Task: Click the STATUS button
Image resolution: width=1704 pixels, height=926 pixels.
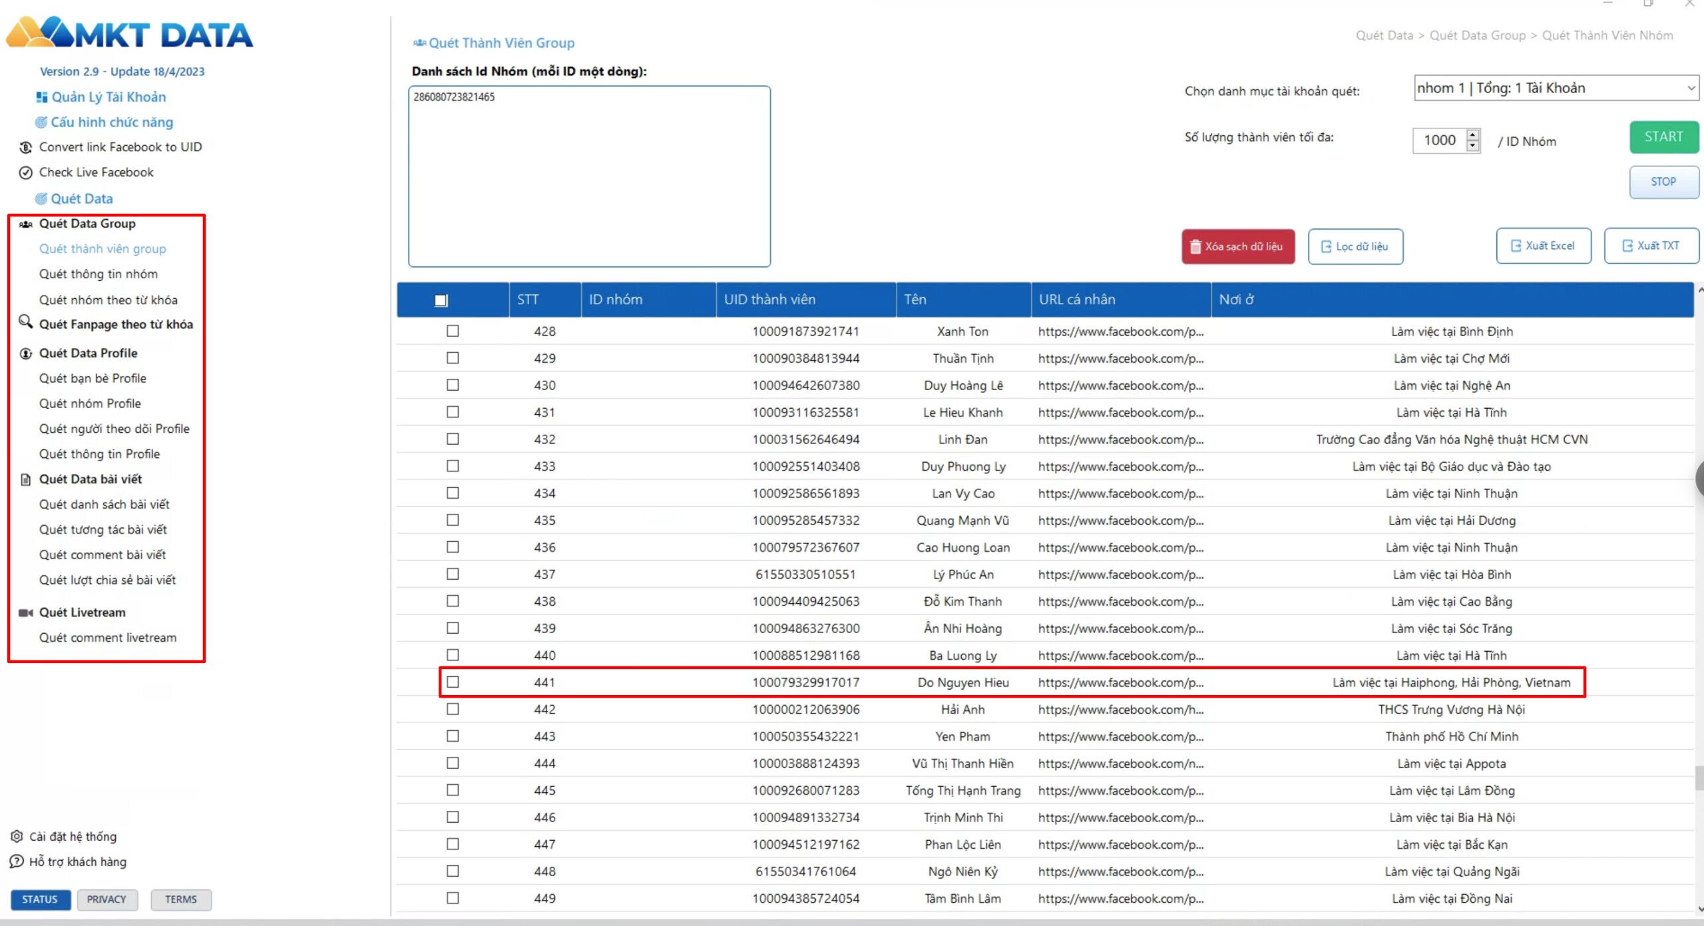Action: click(40, 899)
